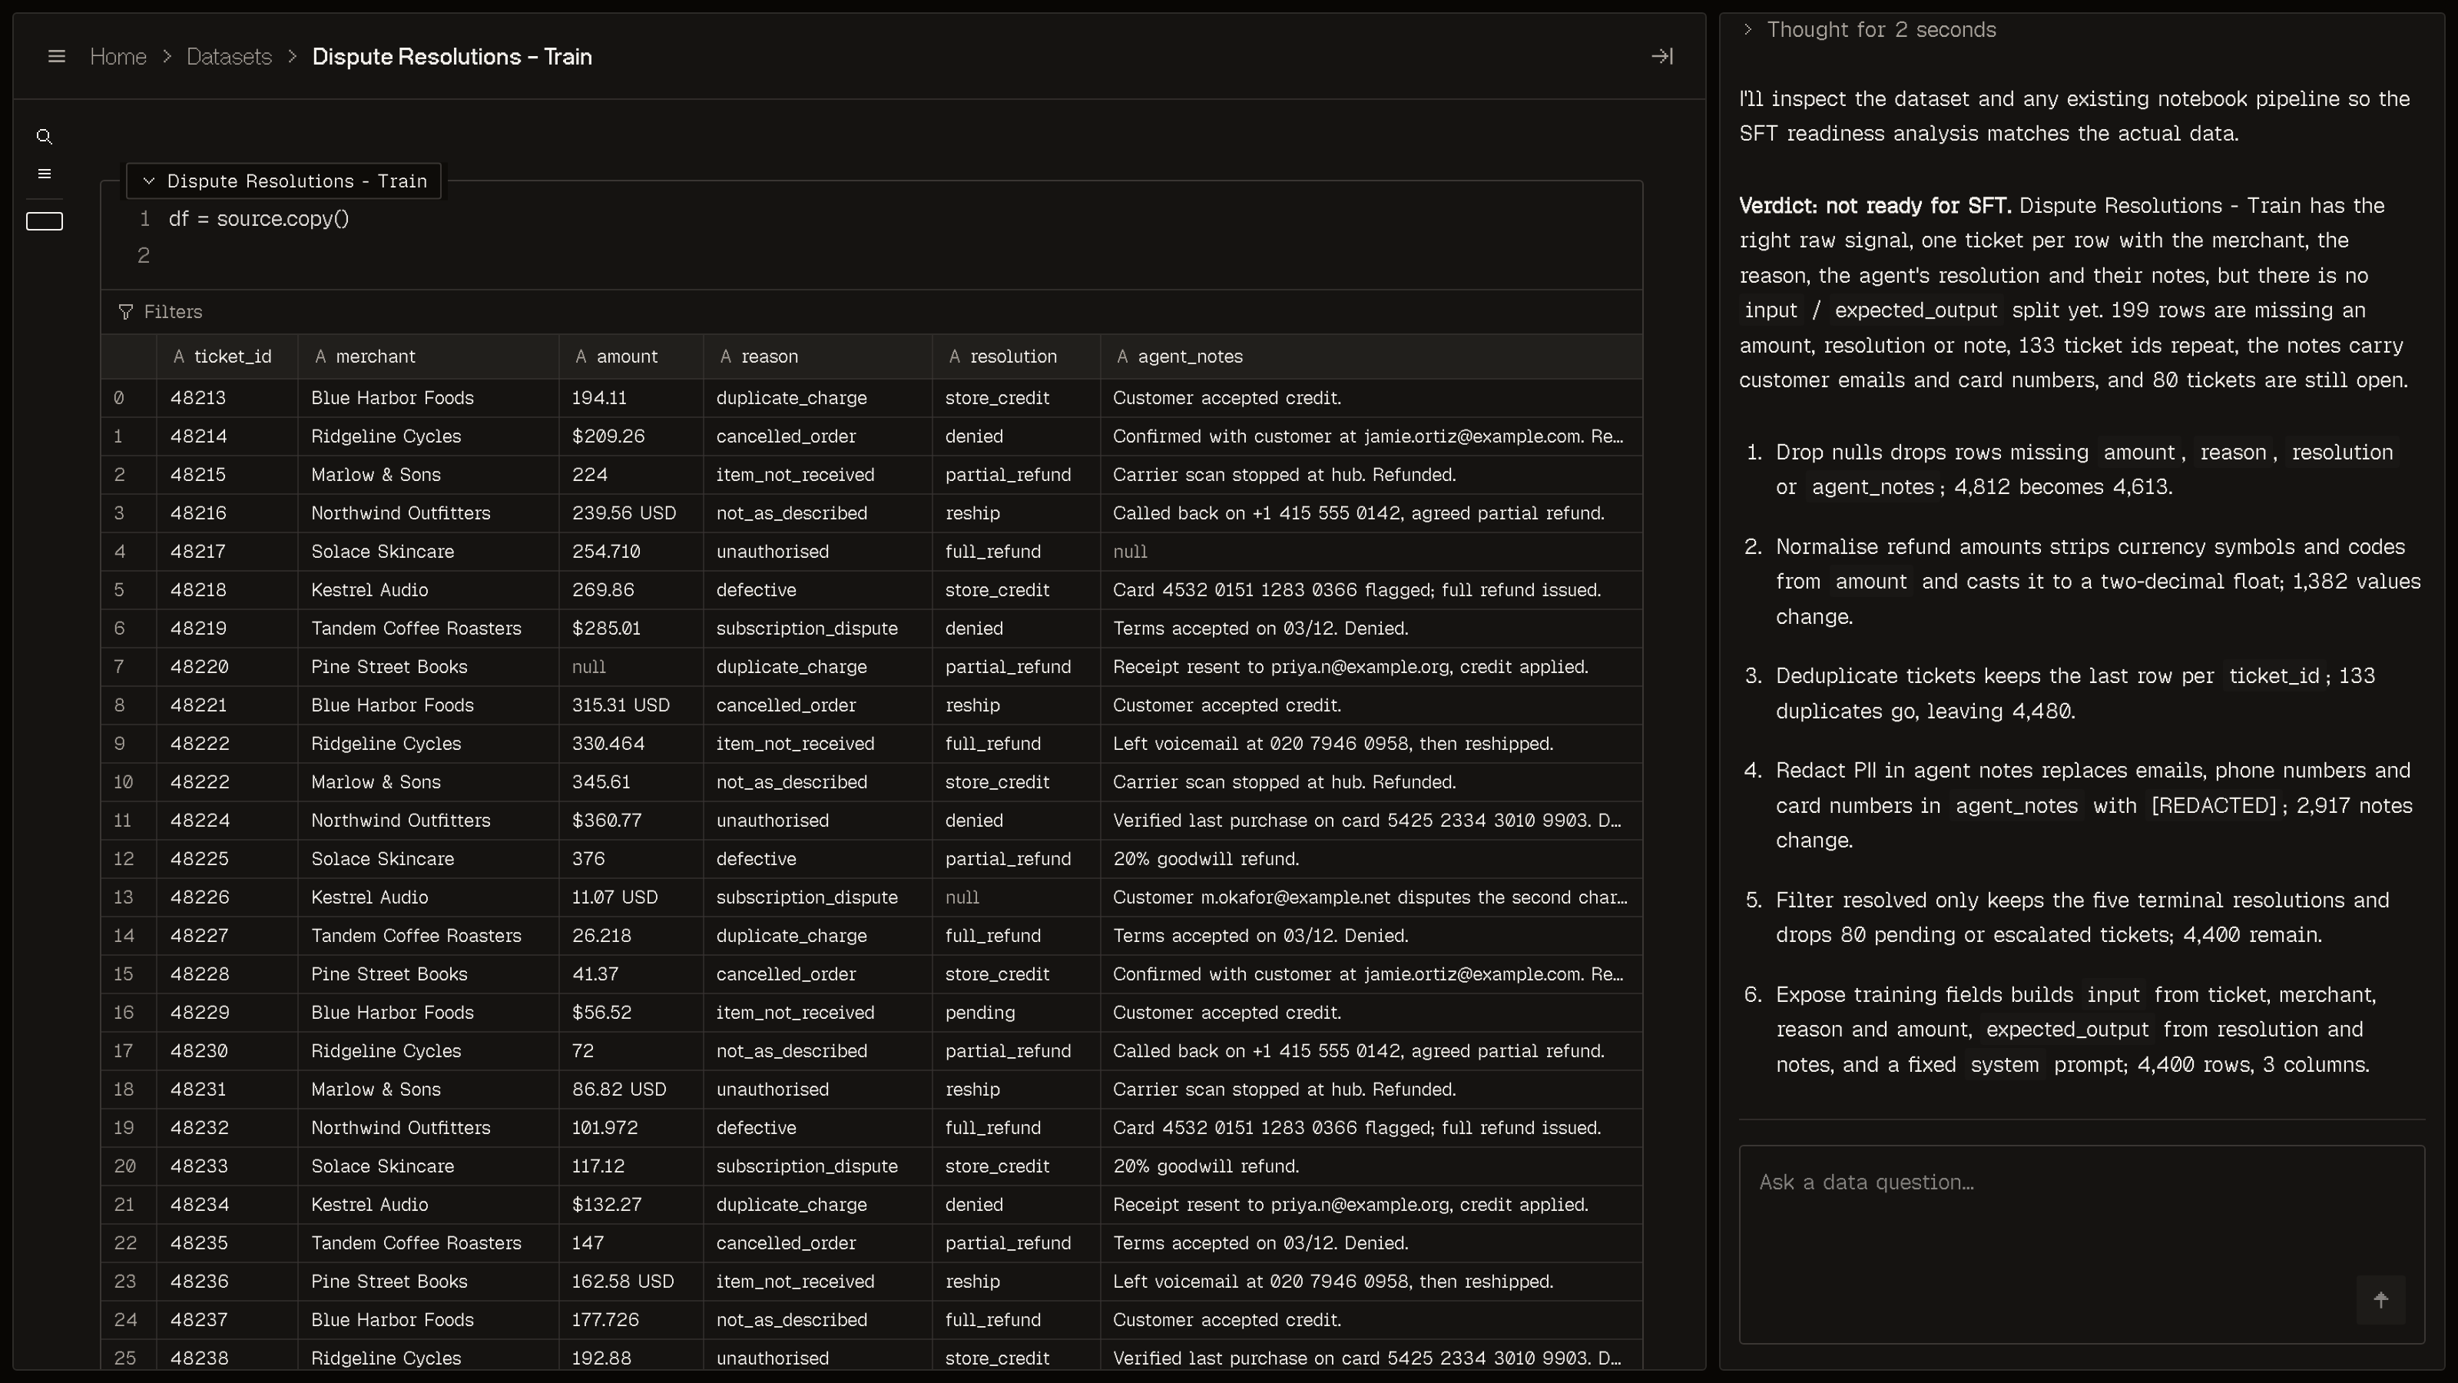Go to Home in the breadcrumb

pos(118,58)
